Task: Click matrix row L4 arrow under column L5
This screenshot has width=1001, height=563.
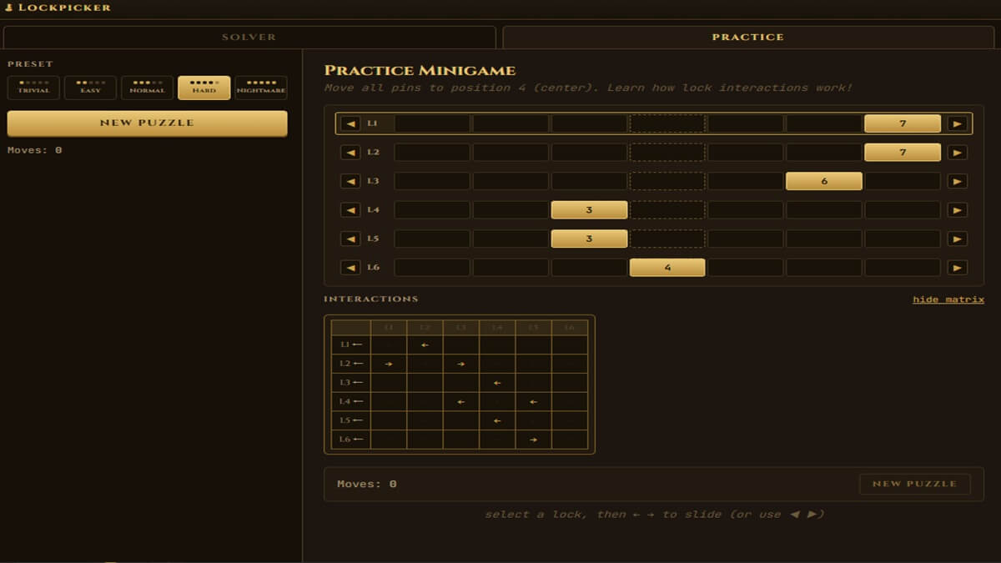Action: click(533, 401)
